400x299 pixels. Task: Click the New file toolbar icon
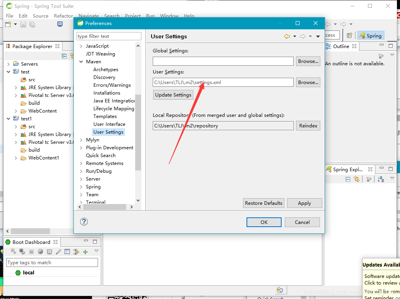pyautogui.click(x=8, y=25)
